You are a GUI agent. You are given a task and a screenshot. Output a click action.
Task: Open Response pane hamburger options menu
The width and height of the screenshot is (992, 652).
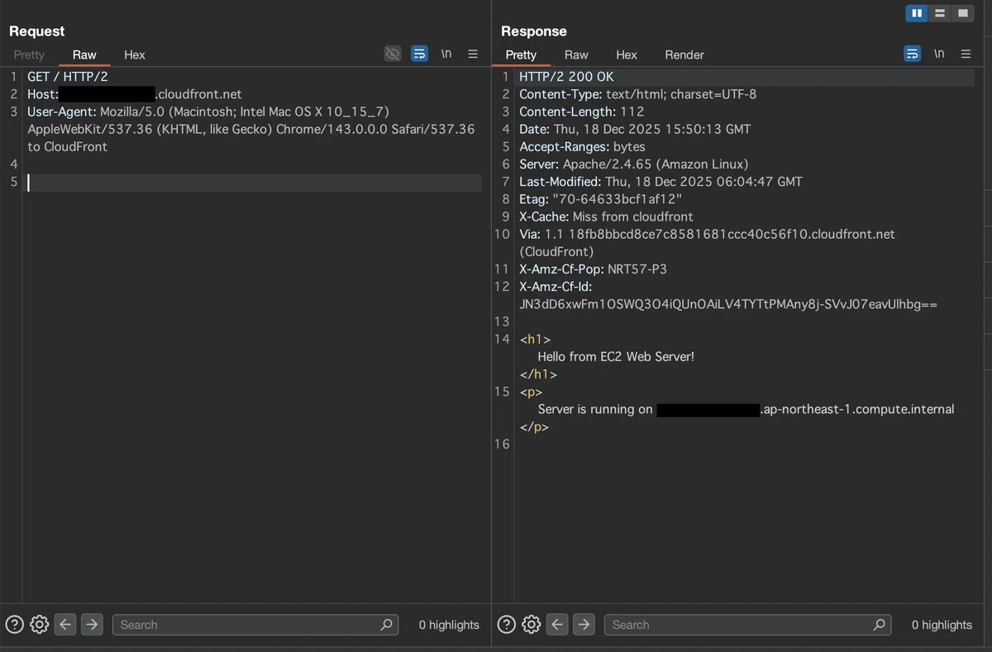coord(966,54)
